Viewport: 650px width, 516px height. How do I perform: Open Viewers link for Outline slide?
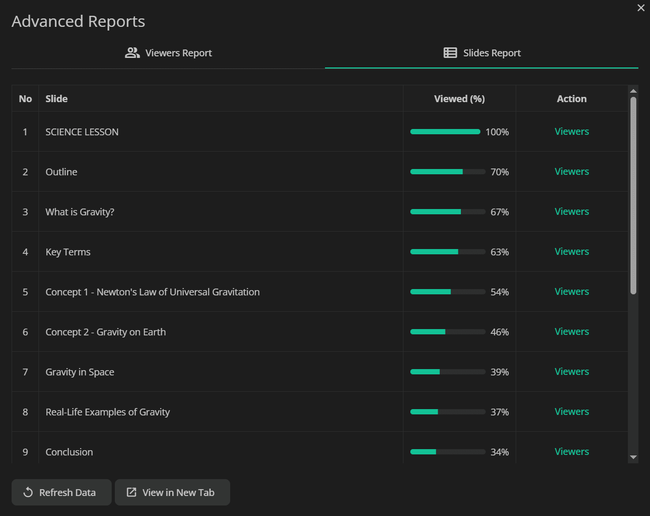point(572,172)
